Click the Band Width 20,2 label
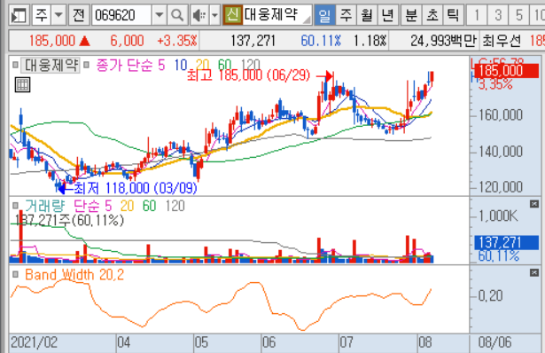545x353 pixels. tap(74, 275)
